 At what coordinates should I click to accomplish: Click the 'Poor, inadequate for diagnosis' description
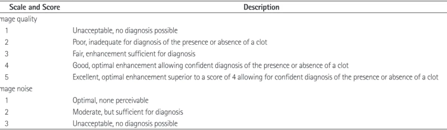tap(170, 42)
